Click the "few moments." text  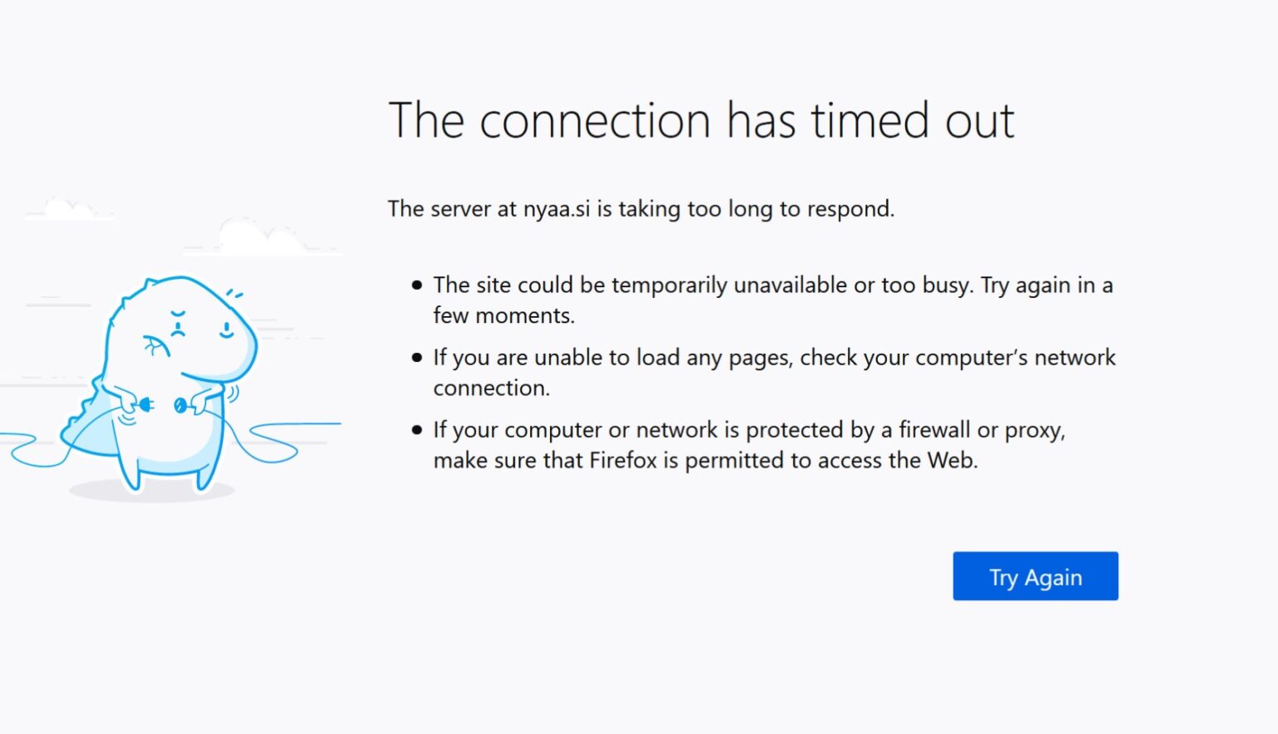[503, 316]
